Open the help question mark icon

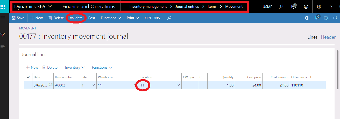pos(331,6)
